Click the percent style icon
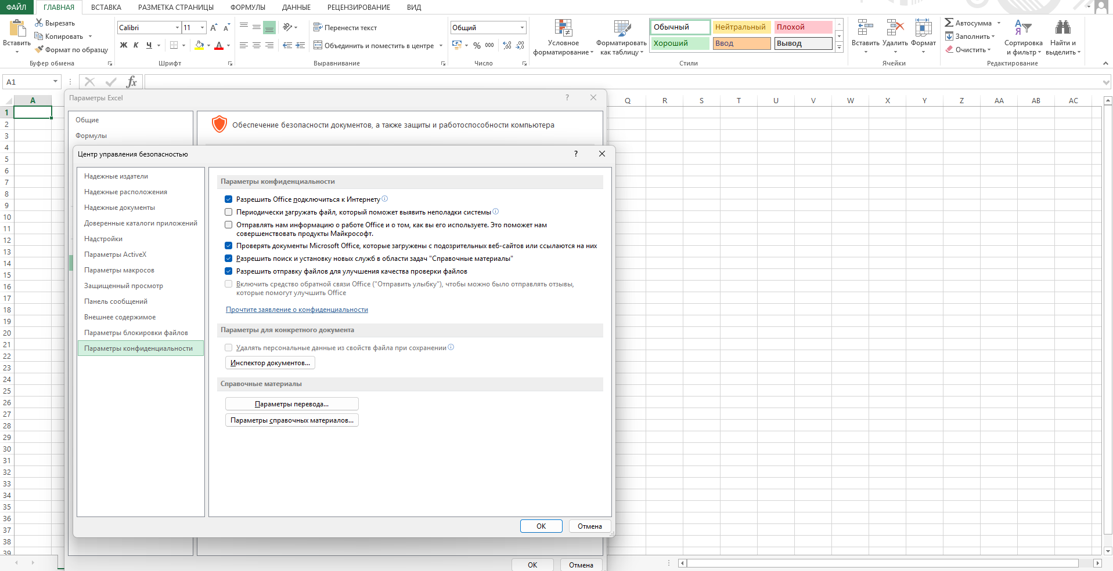Image resolution: width=1113 pixels, height=571 pixels. pyautogui.click(x=477, y=45)
